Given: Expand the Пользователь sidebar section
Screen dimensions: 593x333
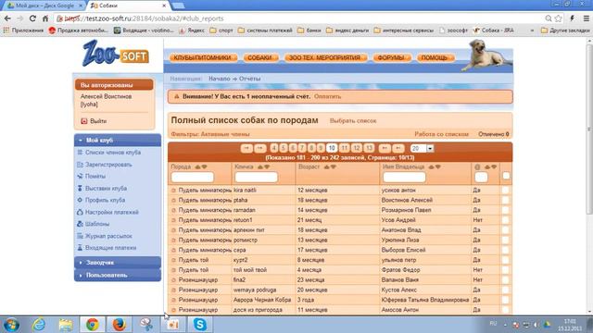Looking at the screenshot, I should [118, 276].
